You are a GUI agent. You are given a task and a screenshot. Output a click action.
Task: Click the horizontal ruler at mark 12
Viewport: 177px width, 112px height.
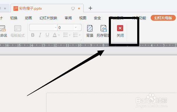pos(55,45)
